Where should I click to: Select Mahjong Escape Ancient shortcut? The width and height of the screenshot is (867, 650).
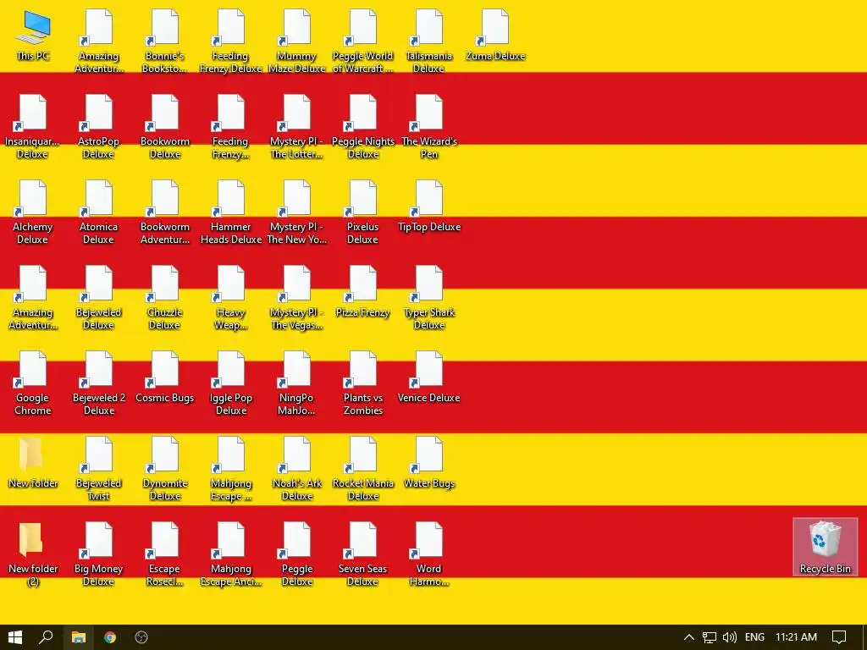pos(230,554)
